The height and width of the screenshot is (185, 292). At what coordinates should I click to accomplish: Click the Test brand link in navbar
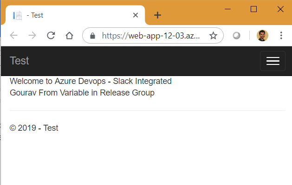[x=19, y=61]
